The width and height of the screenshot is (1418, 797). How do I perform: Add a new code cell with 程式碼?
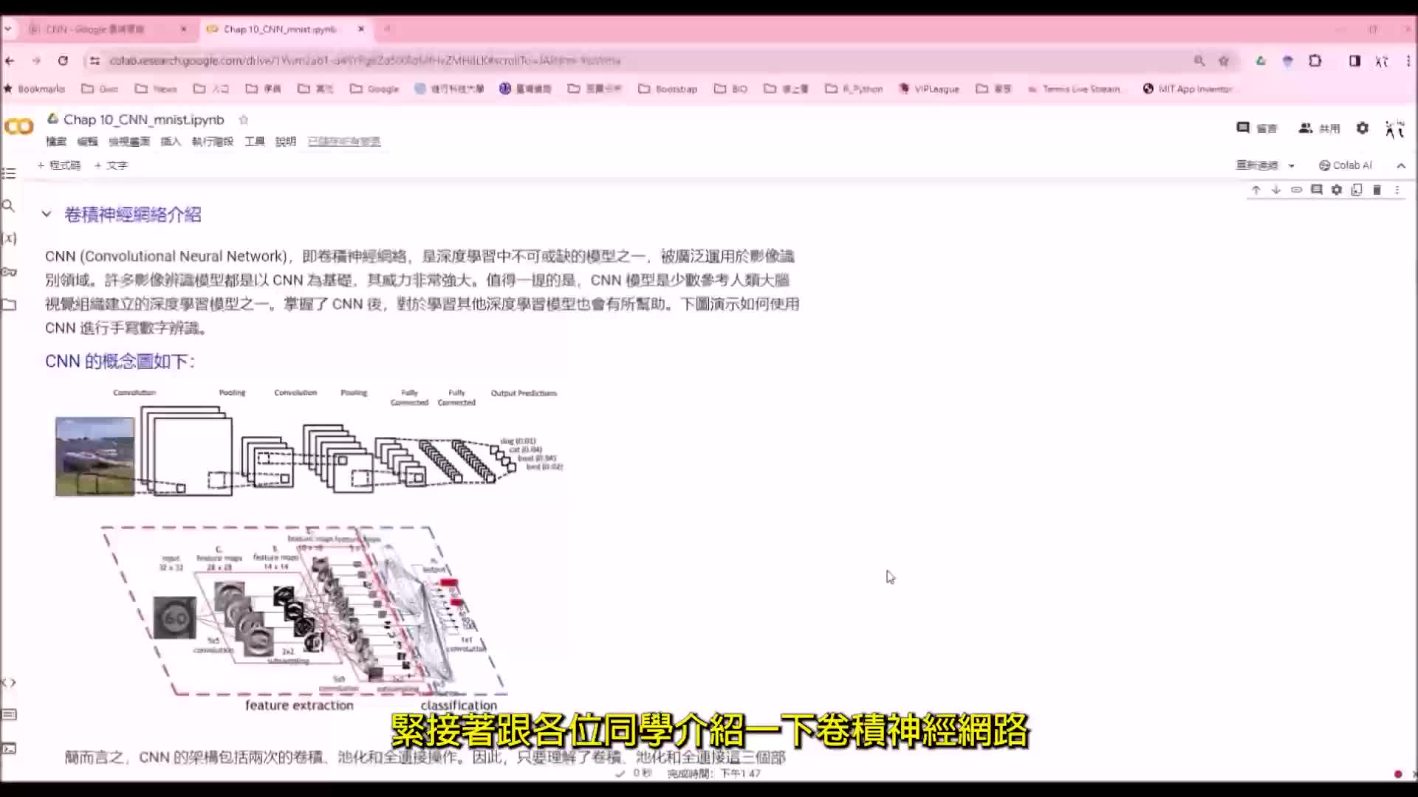[60, 165]
